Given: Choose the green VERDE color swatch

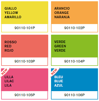Looking at the screenshot, I should point(74,46).
